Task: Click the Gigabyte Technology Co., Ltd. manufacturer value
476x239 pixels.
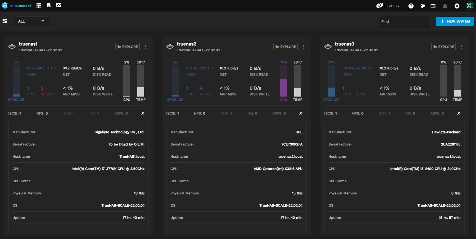Action: pyautogui.click(x=119, y=132)
